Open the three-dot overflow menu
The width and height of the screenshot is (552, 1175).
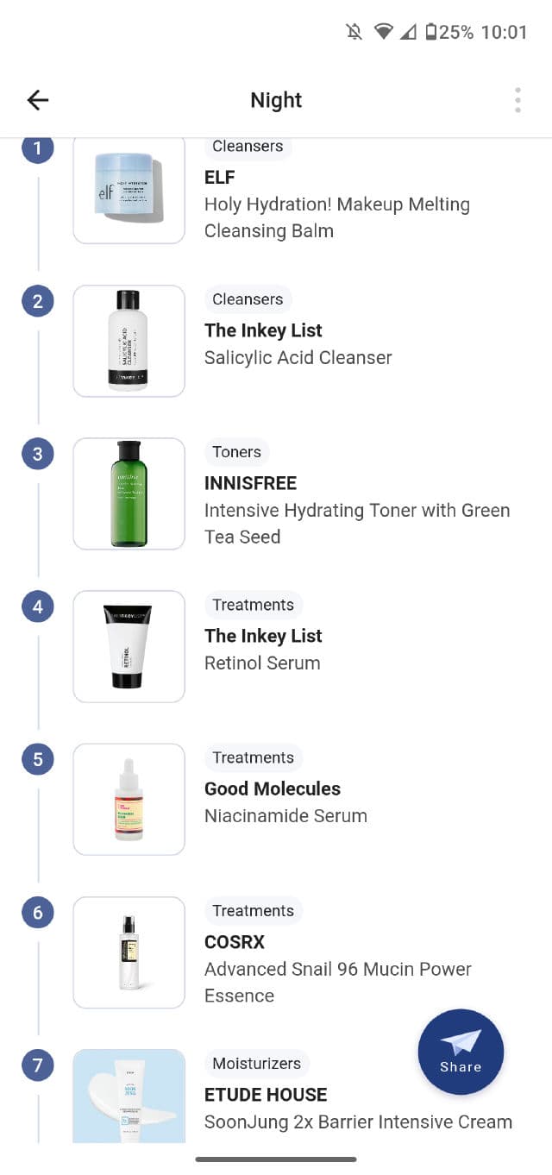[517, 100]
